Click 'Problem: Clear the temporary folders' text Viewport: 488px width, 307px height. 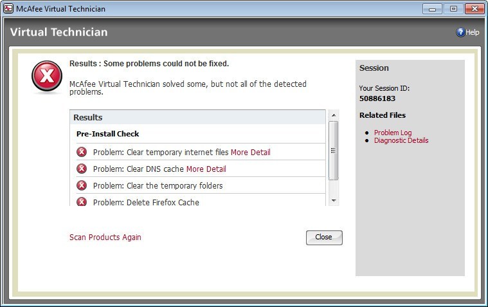click(158, 186)
